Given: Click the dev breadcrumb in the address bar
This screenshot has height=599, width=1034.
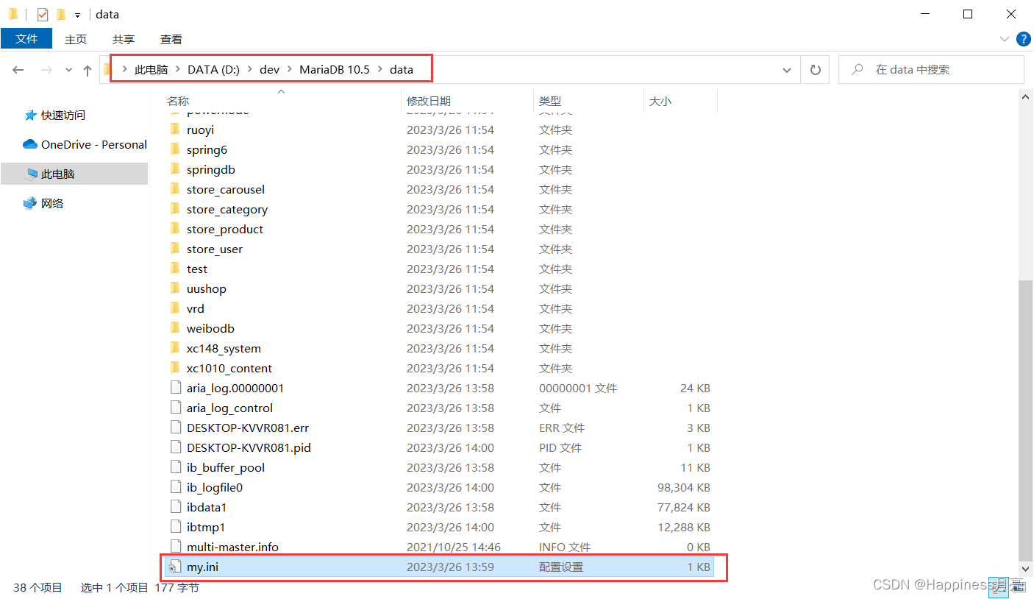Looking at the screenshot, I should click(269, 69).
